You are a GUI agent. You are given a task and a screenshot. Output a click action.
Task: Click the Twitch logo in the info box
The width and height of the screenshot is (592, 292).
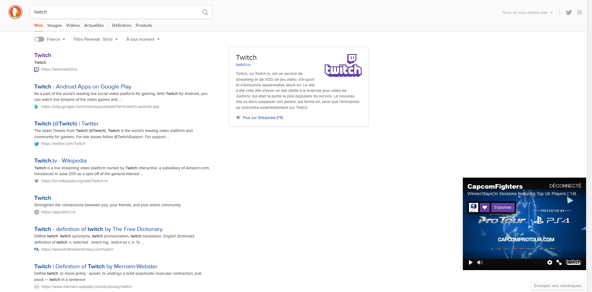tap(343, 65)
